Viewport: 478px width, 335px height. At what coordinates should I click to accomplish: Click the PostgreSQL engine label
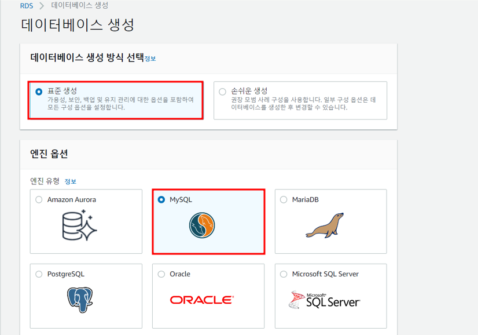(x=66, y=274)
